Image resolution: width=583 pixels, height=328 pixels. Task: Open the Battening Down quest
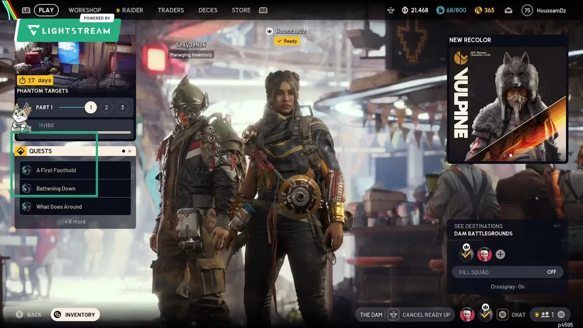point(75,188)
